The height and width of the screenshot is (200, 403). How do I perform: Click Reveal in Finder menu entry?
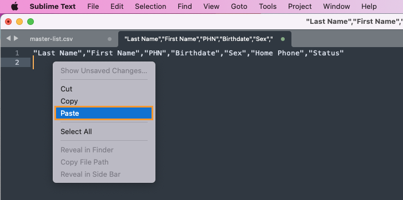point(104,150)
